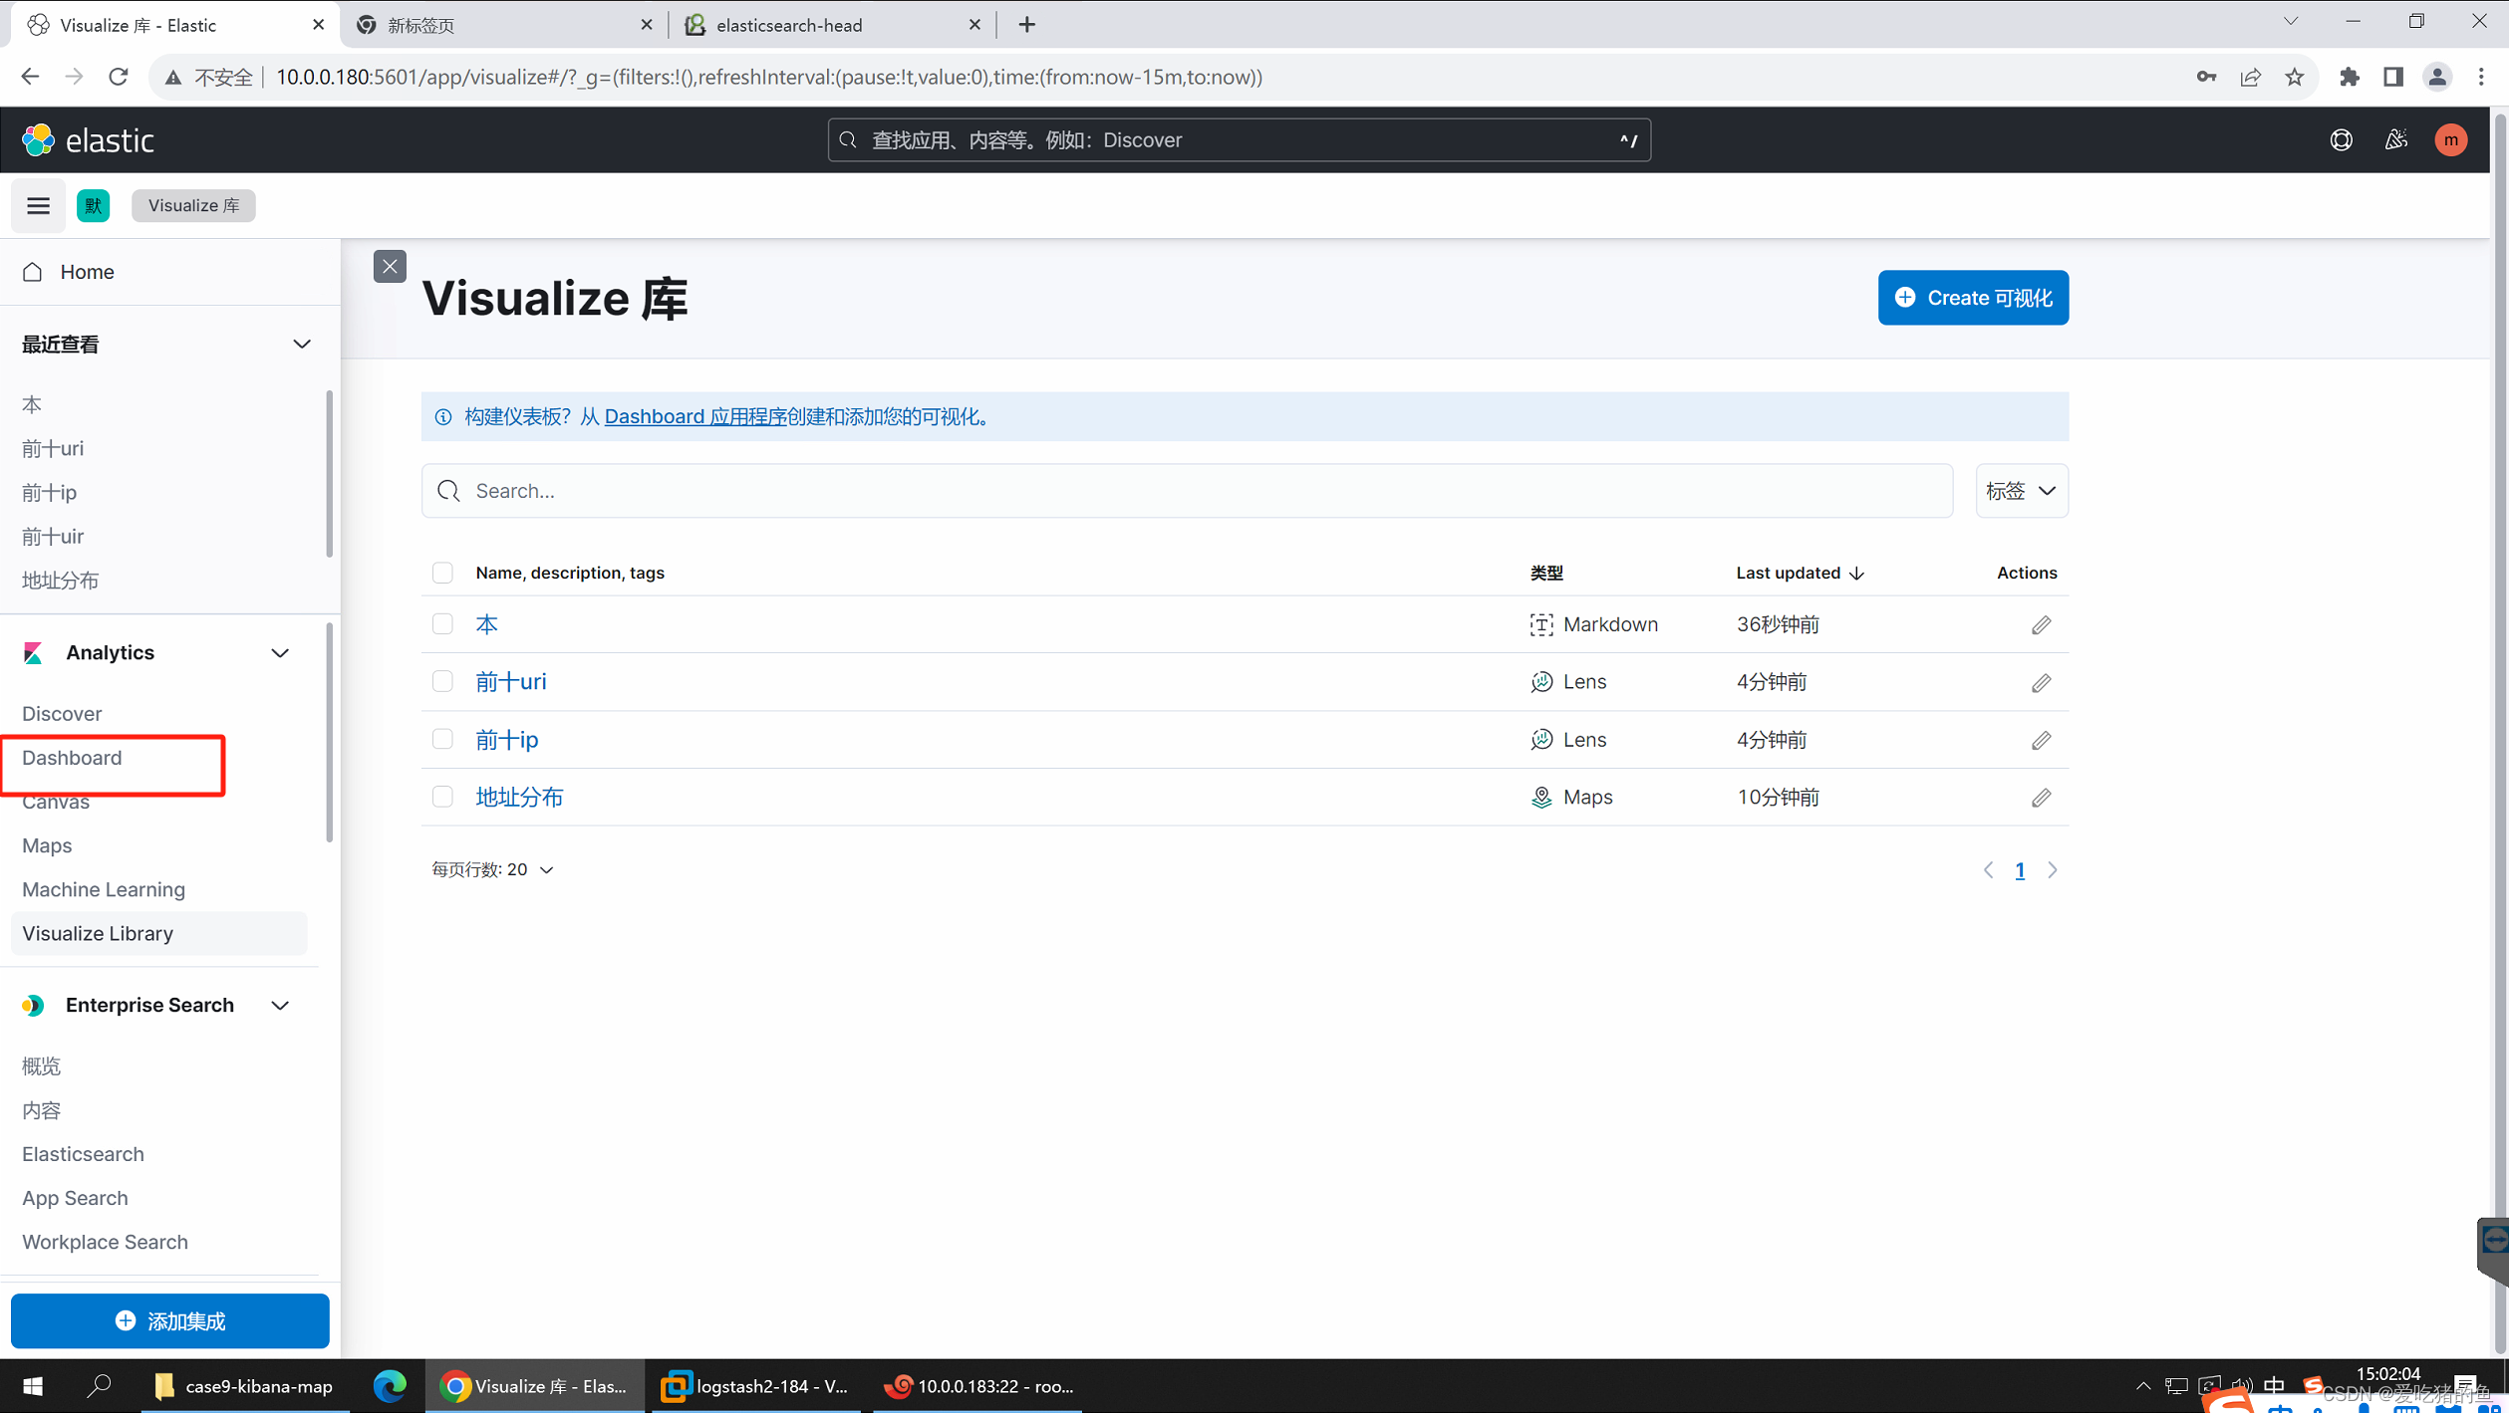Open Discover in Analytics menu
2509x1413 pixels.
pos(62,714)
